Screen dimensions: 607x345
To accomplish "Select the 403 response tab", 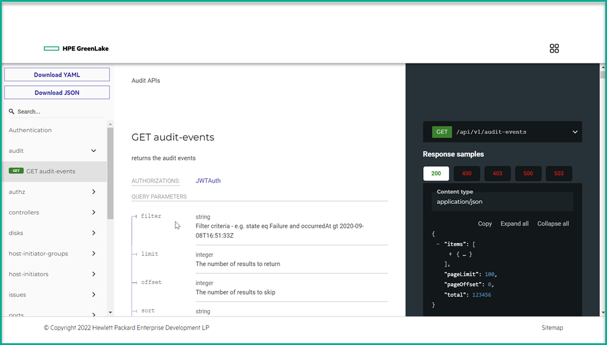I will [497, 174].
